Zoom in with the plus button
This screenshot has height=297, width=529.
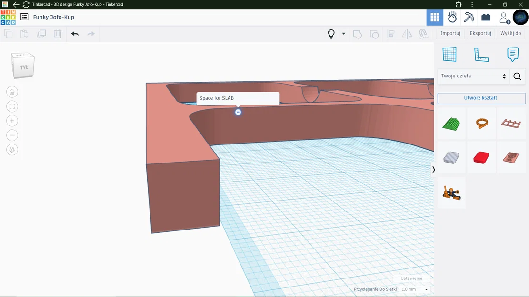pyautogui.click(x=12, y=121)
